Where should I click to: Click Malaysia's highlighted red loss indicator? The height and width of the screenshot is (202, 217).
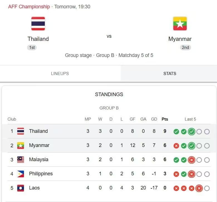pyautogui.click(x=191, y=160)
